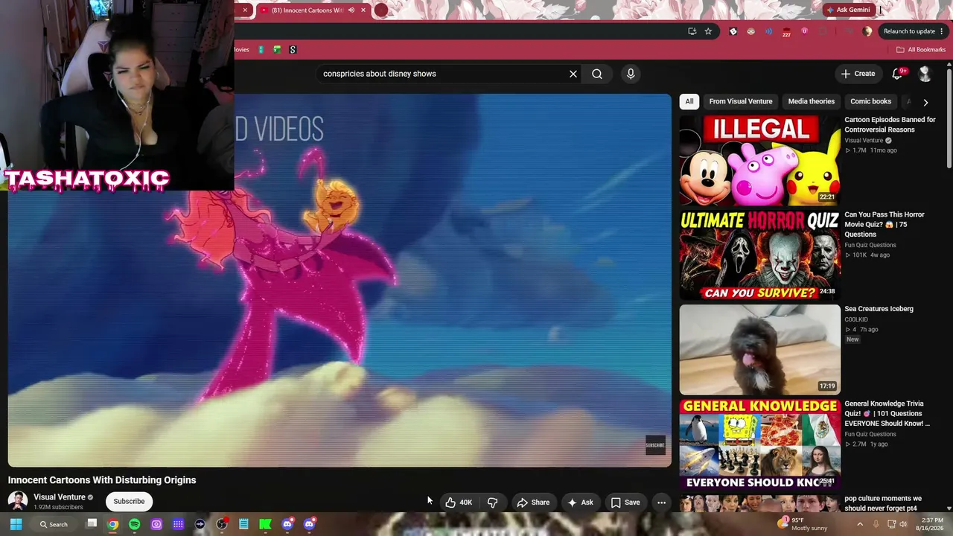Open Chrome from the taskbar
This screenshot has height=536, width=953.
[x=112, y=524]
